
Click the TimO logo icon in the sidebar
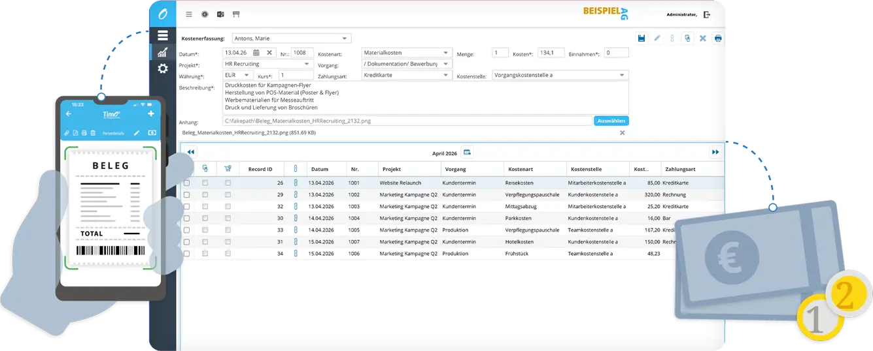163,14
